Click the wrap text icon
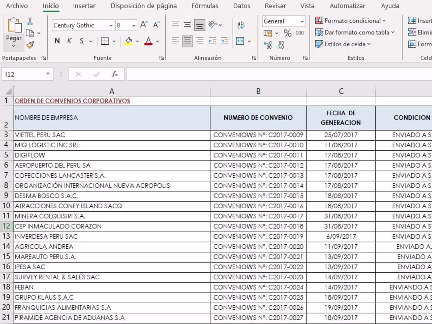This screenshot has width=432, height=324. (x=241, y=25)
